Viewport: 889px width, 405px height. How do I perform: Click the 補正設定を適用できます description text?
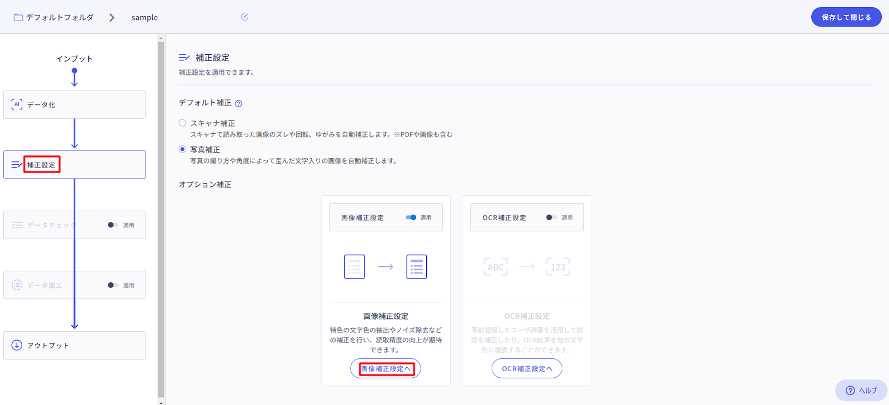pyautogui.click(x=216, y=73)
